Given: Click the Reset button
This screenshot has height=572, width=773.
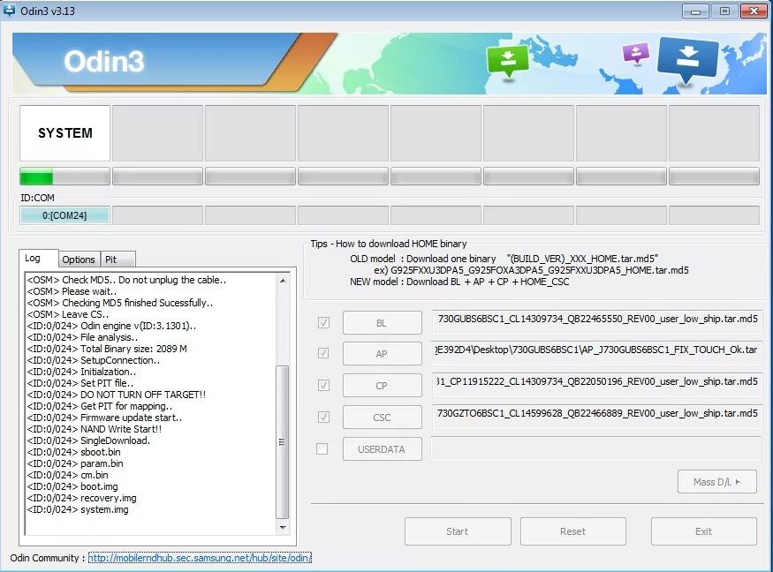Looking at the screenshot, I should [x=572, y=531].
